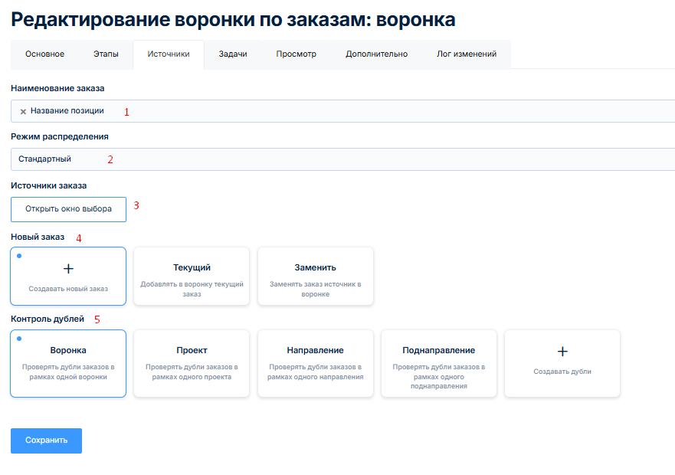Click plus icon on 'Создавать дубли' card

pos(562,352)
